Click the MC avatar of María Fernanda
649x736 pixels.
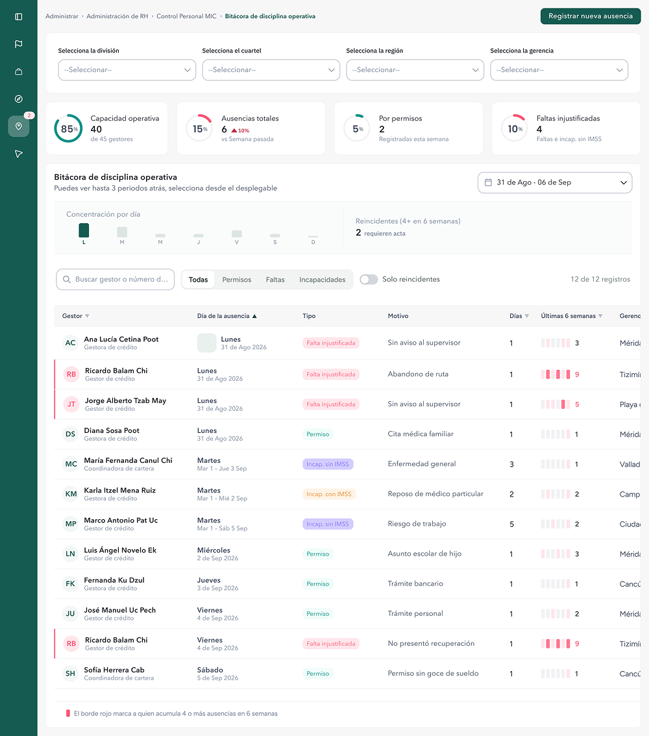pos(71,464)
